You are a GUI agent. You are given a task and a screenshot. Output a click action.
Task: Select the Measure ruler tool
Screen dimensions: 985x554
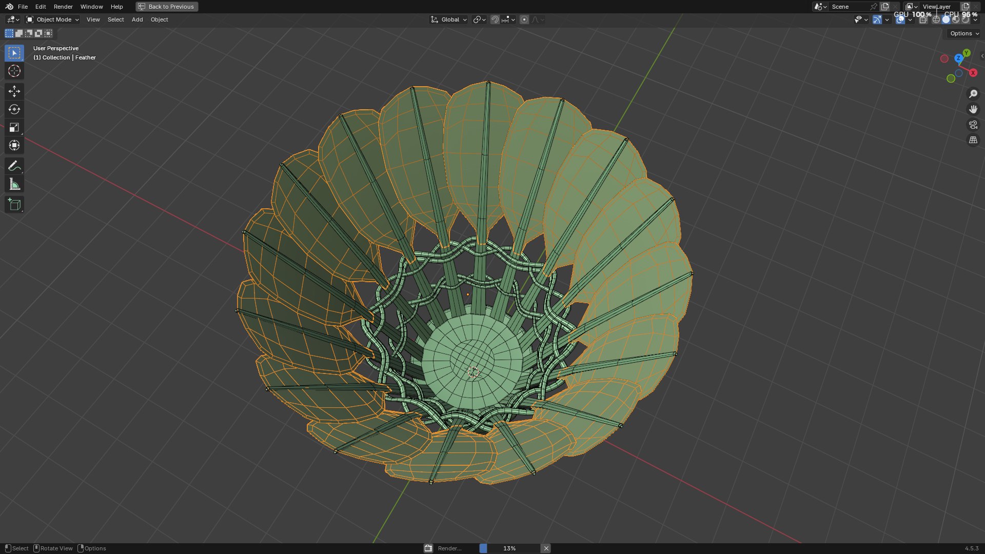click(x=14, y=184)
